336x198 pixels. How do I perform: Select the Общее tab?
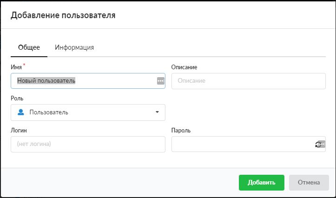[x=29, y=47]
